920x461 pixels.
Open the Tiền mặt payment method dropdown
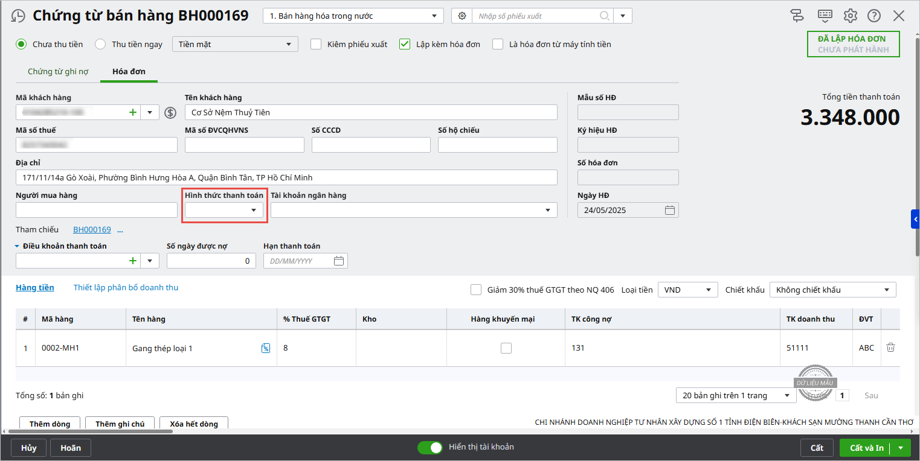(x=235, y=44)
